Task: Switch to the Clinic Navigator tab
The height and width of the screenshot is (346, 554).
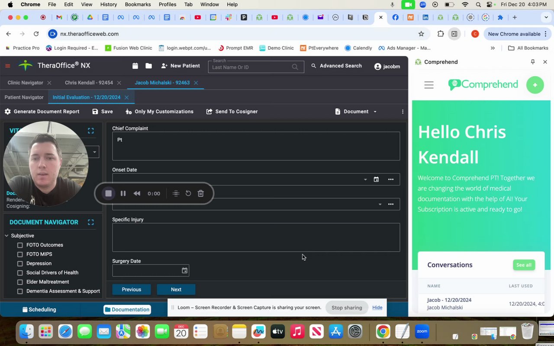Action: click(26, 83)
